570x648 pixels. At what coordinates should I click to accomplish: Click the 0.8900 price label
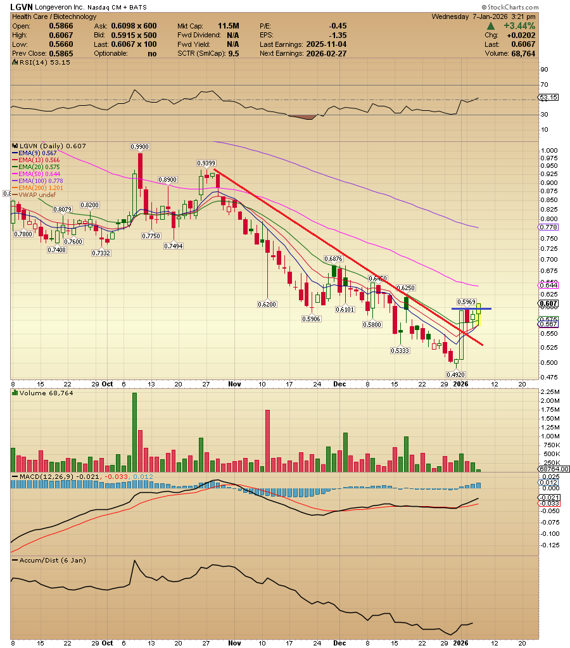[167, 180]
